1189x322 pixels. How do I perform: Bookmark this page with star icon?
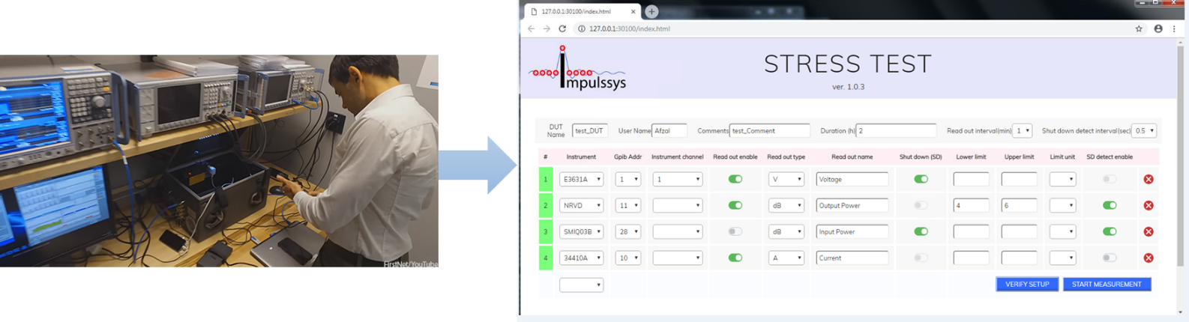click(x=1139, y=28)
